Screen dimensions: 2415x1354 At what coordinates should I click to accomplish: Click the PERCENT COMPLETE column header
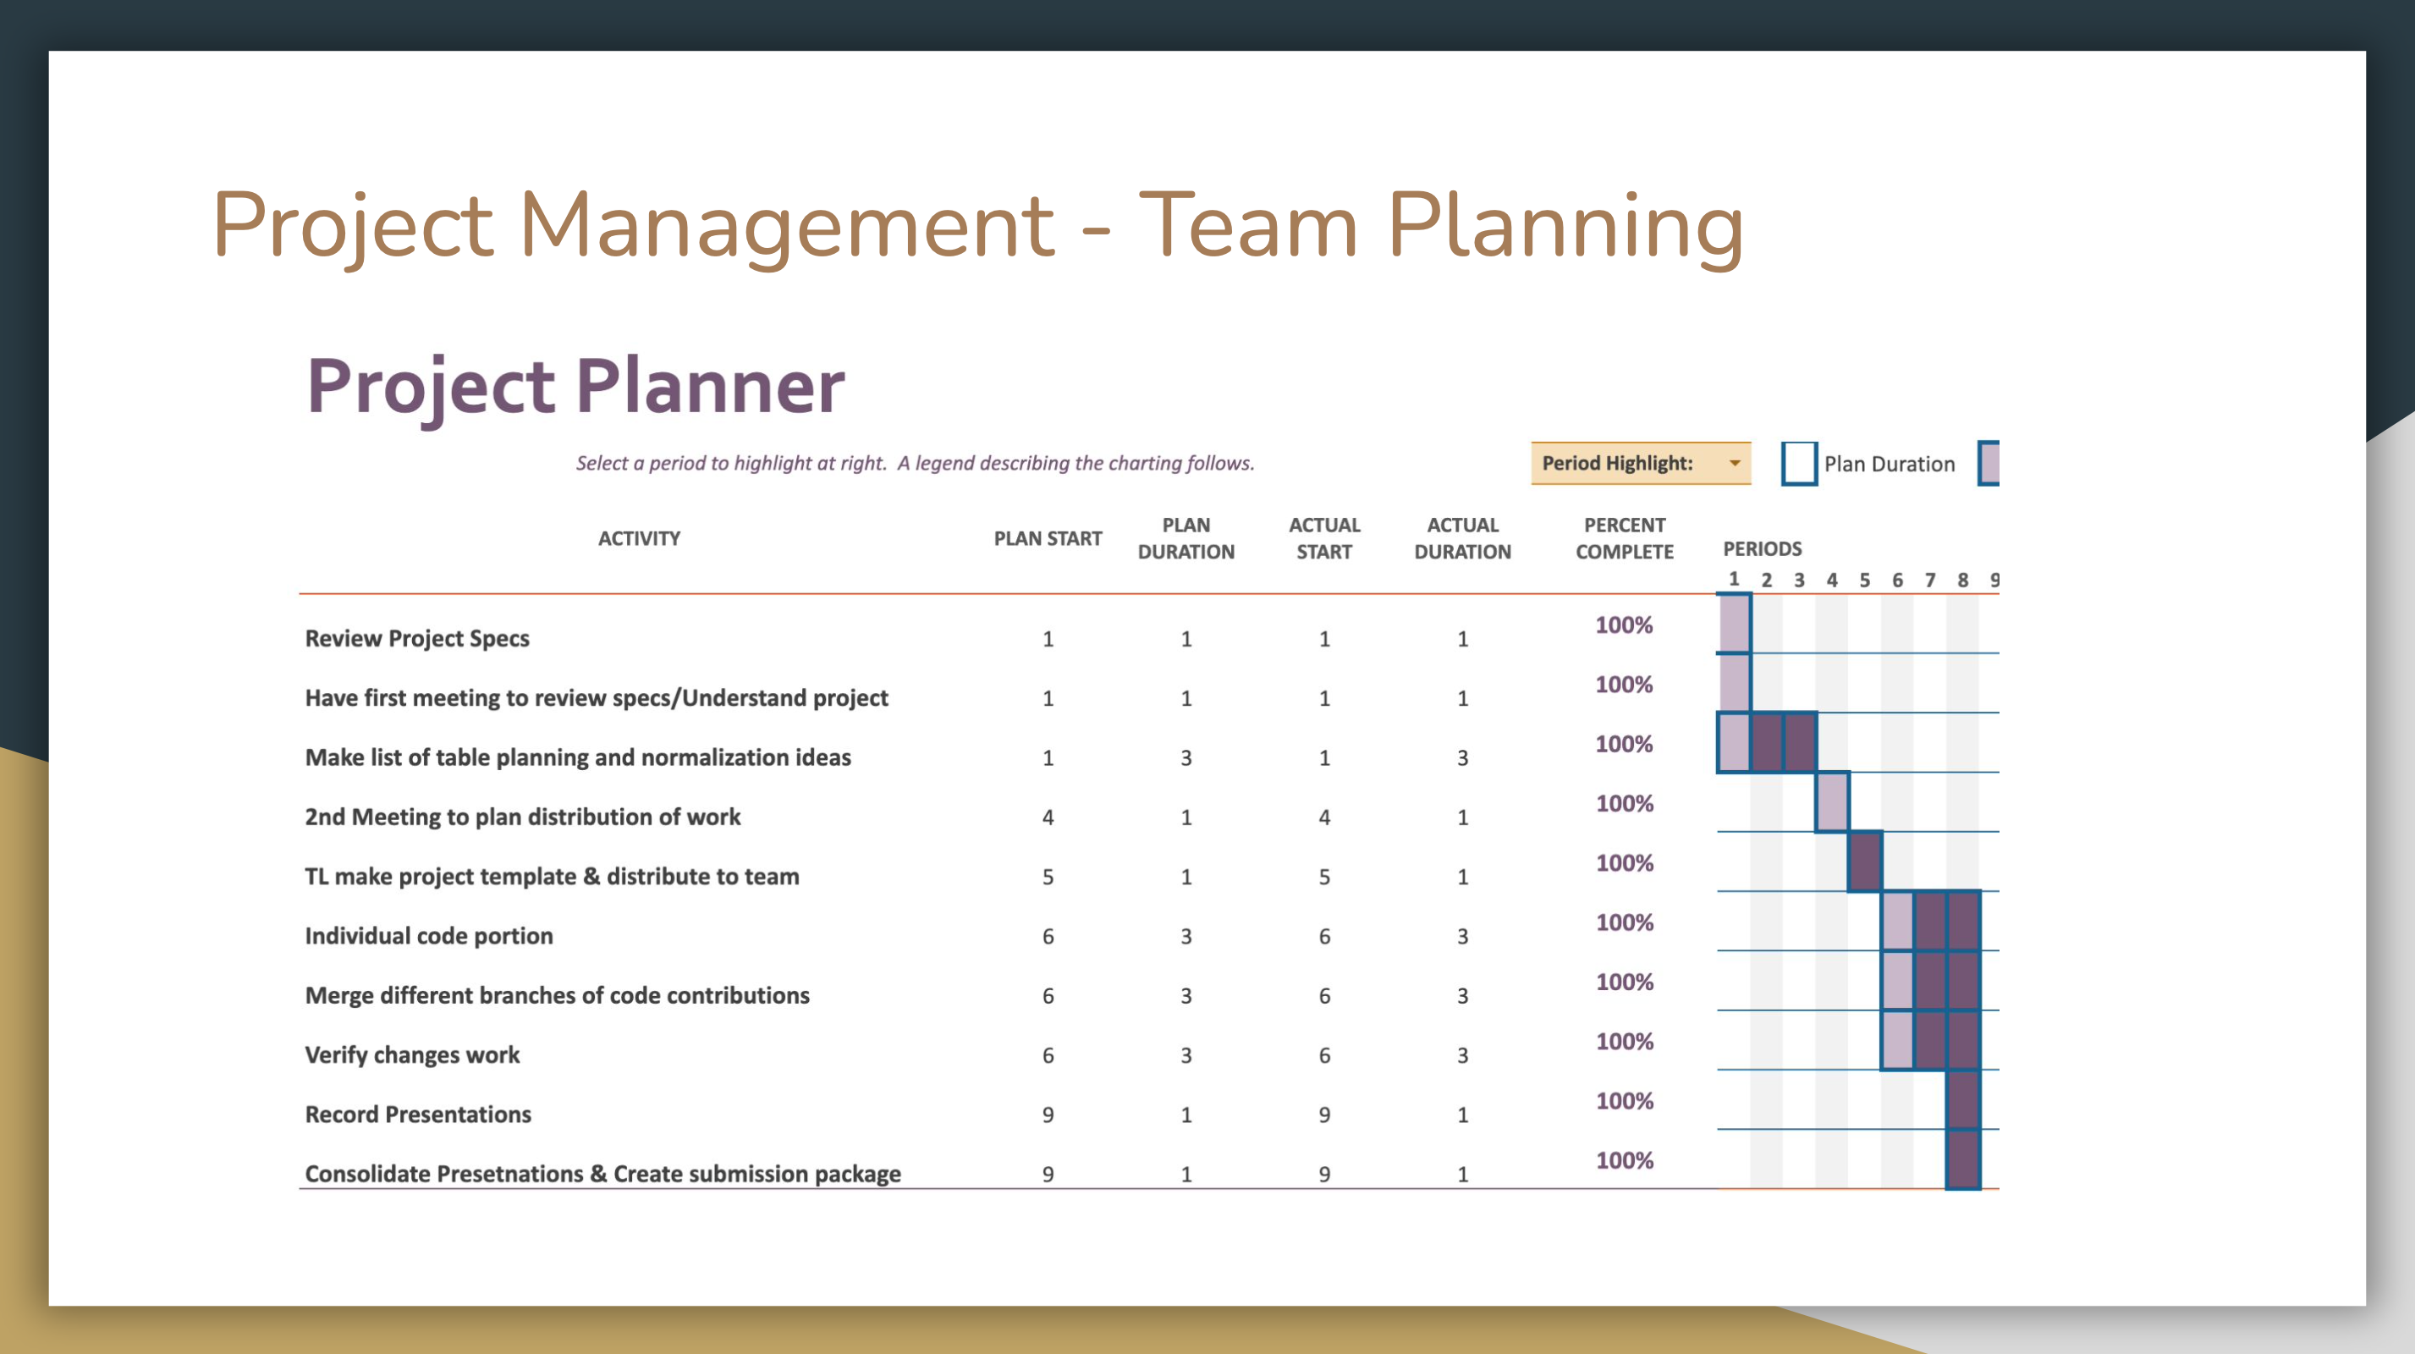[1624, 538]
